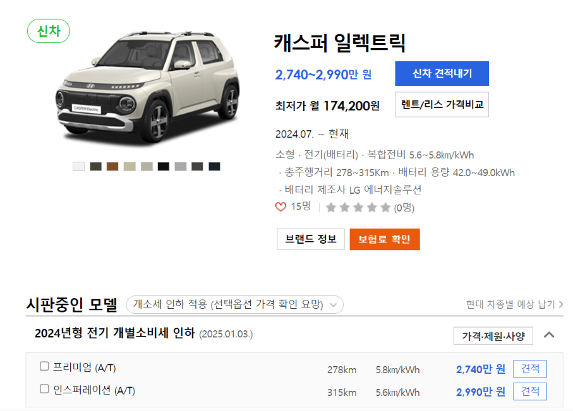Pick the brown color swatch
Image resolution: width=573 pixels, height=411 pixels.
(112, 166)
